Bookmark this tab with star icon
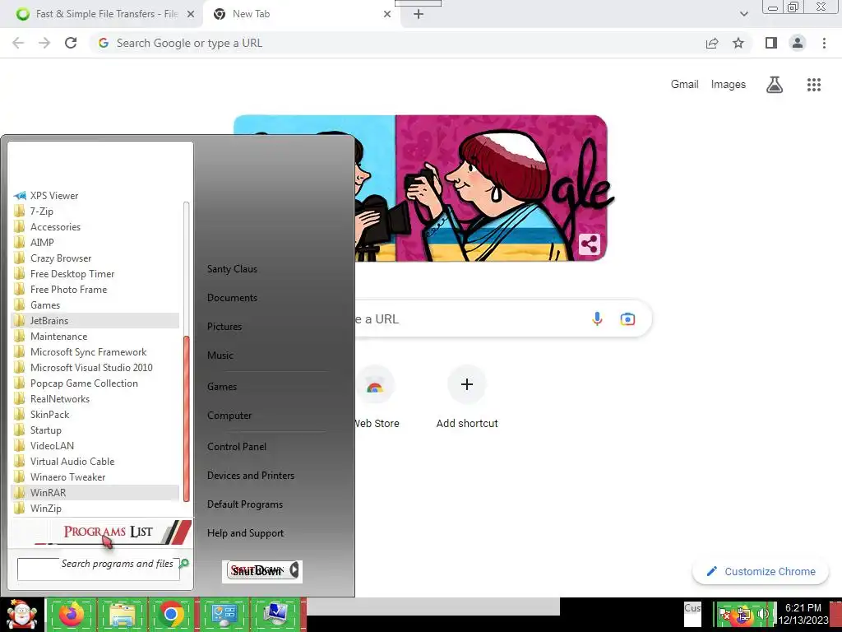Screen dimensions: 842x632 click(x=738, y=43)
